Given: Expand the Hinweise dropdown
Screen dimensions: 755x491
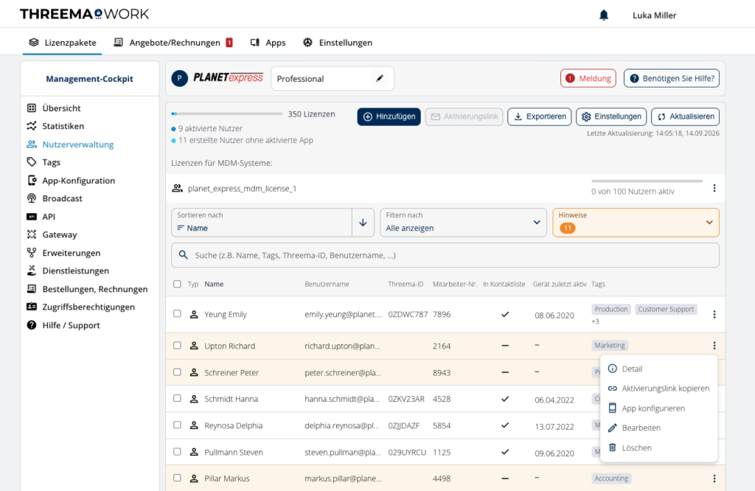Looking at the screenshot, I should coord(636,223).
